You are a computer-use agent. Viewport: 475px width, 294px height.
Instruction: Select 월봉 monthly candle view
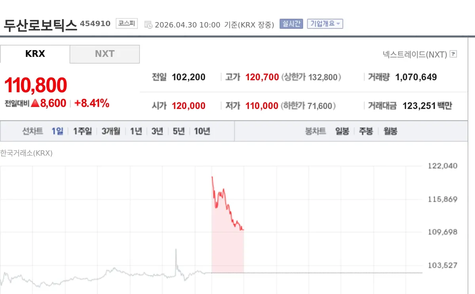[389, 132]
